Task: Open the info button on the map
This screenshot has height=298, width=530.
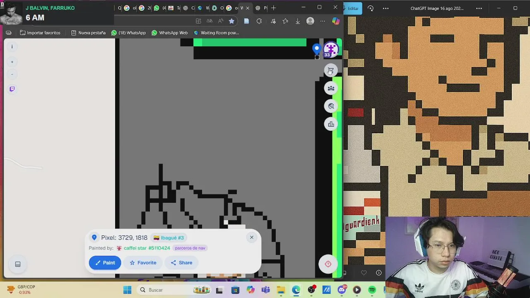Action: tap(12, 47)
